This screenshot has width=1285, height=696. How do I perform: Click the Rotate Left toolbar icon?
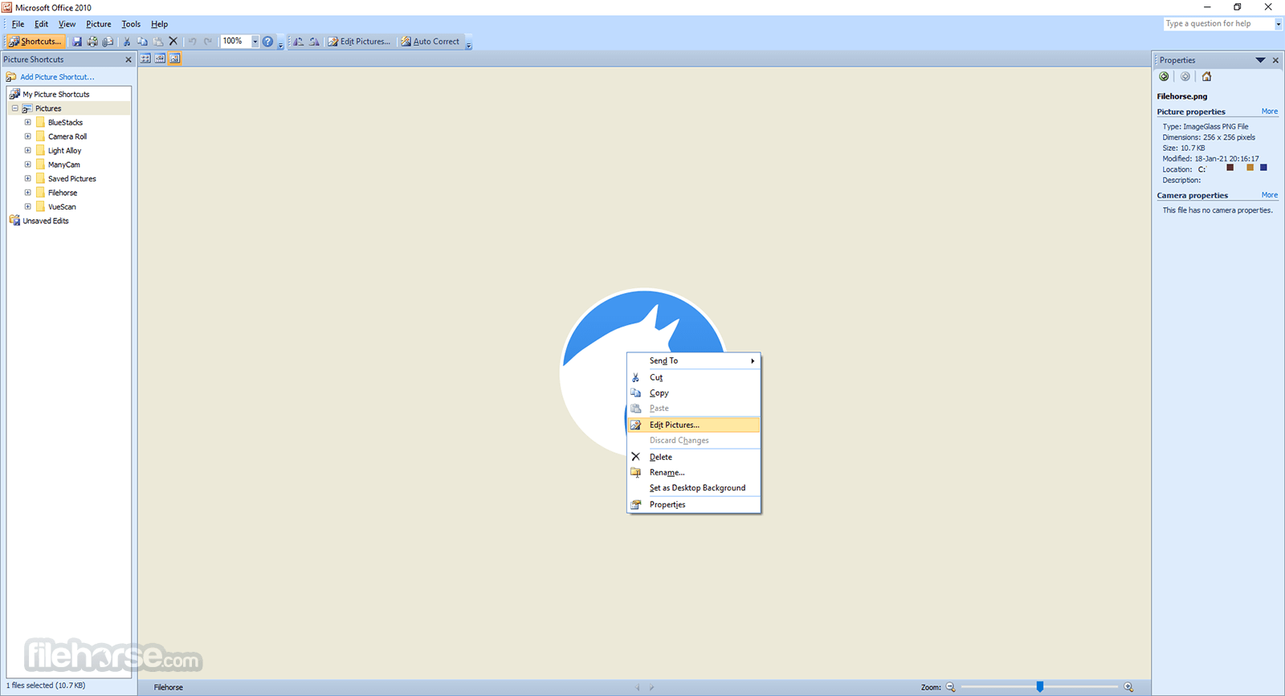(x=299, y=41)
